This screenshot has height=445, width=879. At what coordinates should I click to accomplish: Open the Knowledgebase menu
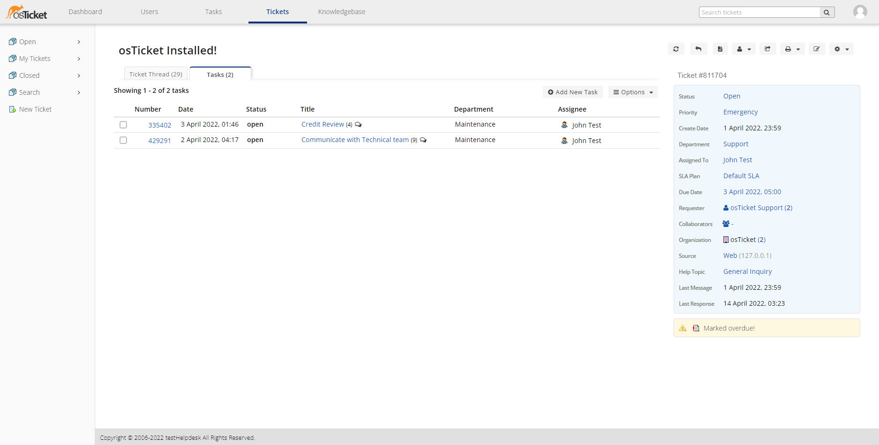point(341,12)
